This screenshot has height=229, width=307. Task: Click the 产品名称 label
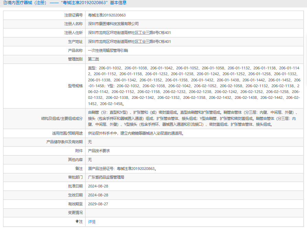click(x=75, y=50)
